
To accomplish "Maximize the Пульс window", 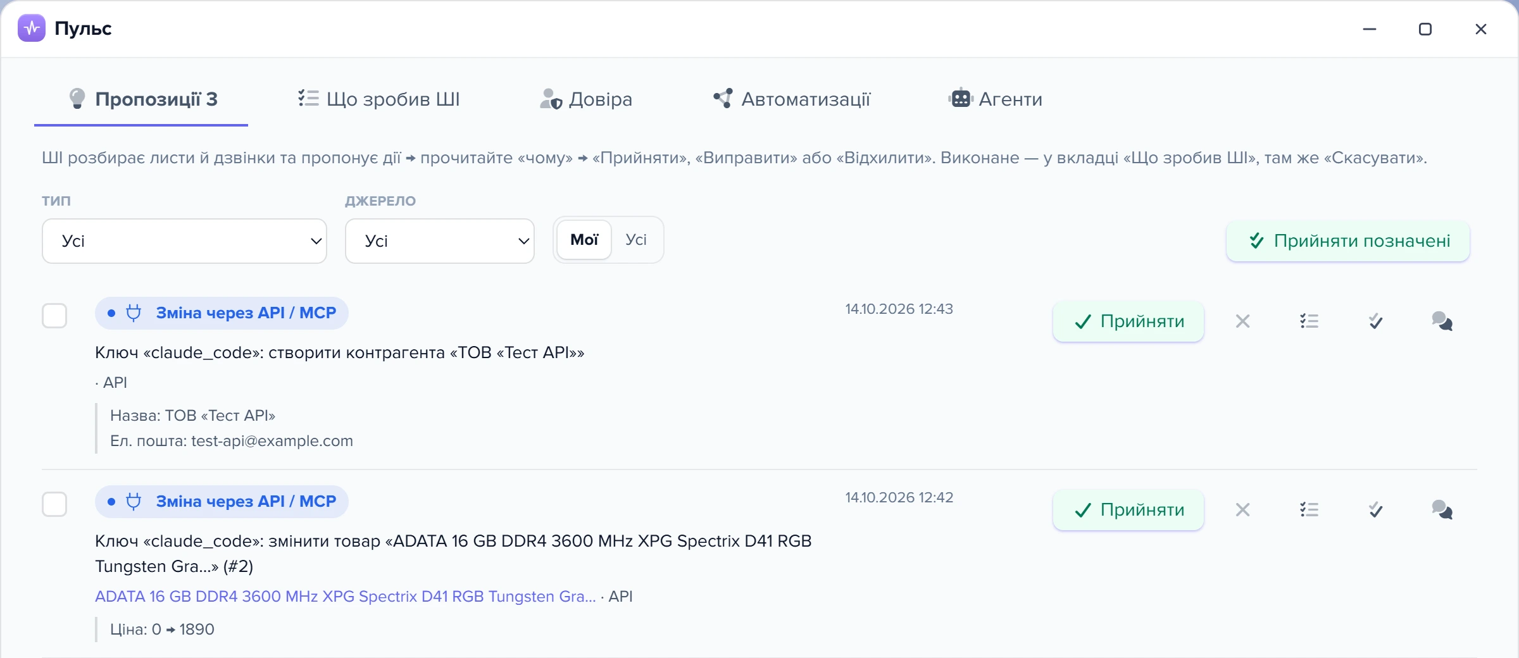I will coord(1425,29).
